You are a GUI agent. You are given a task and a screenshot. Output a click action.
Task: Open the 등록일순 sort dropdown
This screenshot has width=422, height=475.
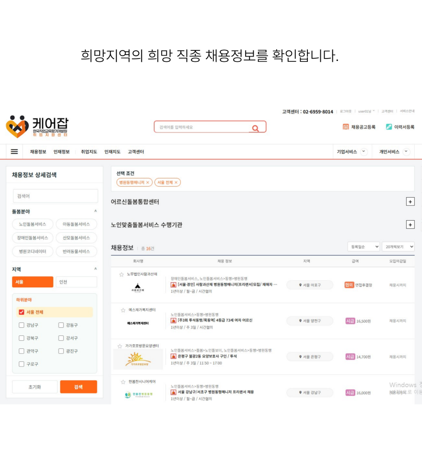click(x=363, y=247)
